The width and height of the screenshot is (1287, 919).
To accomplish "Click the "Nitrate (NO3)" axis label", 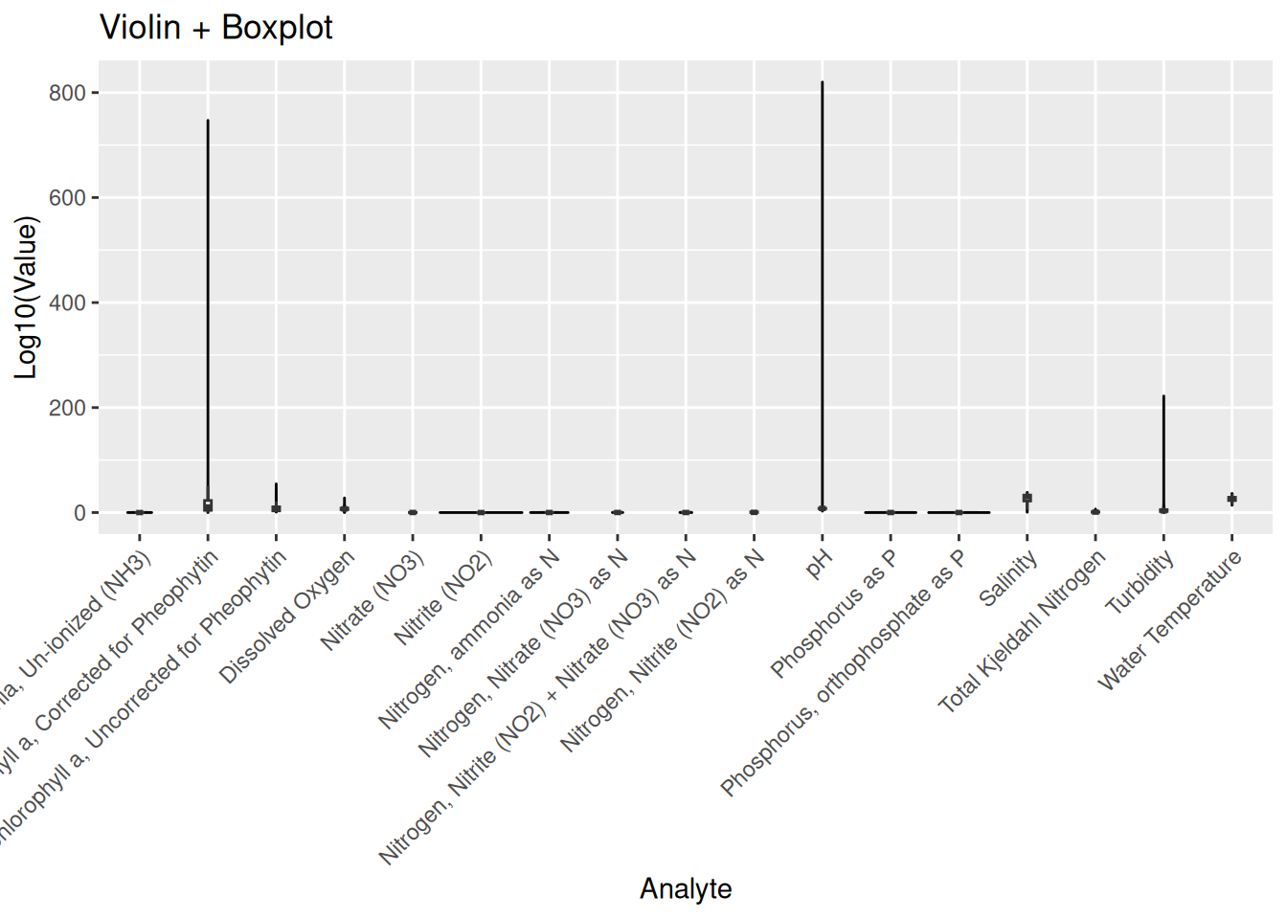I will [373, 602].
